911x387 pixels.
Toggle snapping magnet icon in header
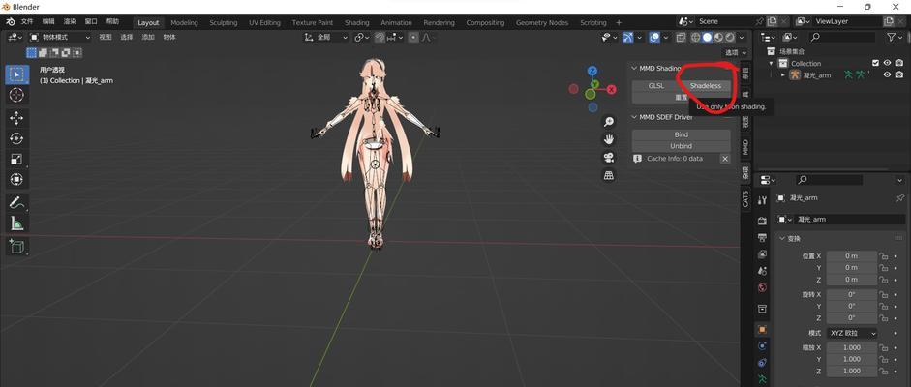click(380, 37)
